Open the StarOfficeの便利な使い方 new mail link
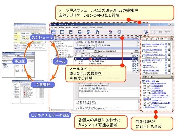The width and height of the screenshot is (177, 136). tap(158, 84)
